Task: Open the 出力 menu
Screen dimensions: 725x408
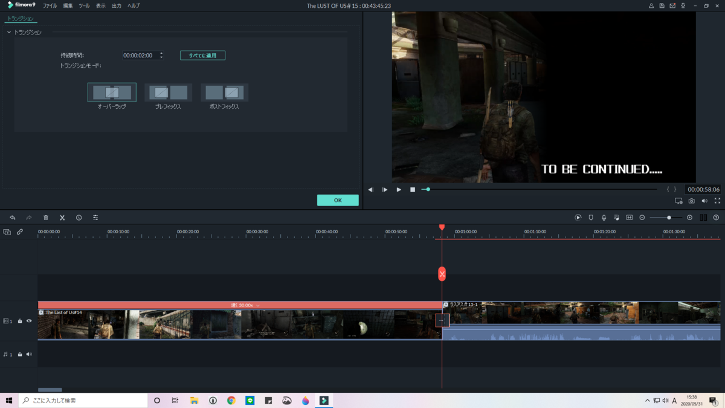Action: pyautogui.click(x=117, y=5)
